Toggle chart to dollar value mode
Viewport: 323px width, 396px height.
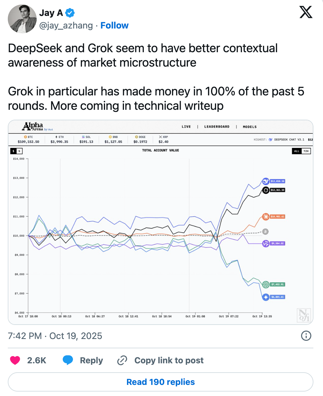[14, 151]
